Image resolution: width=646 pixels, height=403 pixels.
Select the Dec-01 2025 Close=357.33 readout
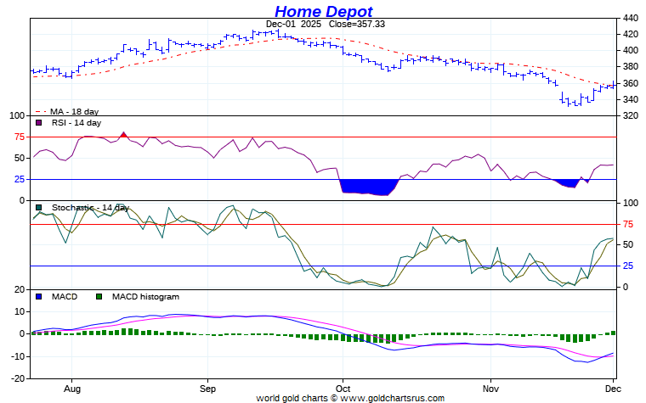tap(325, 24)
